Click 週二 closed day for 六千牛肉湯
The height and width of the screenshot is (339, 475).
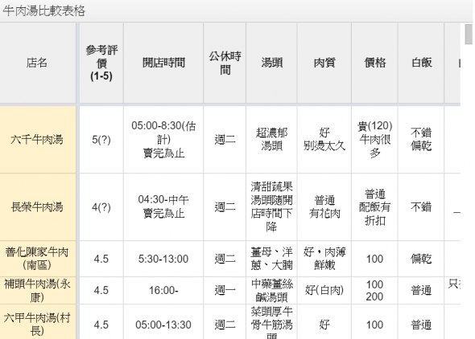[225, 139]
